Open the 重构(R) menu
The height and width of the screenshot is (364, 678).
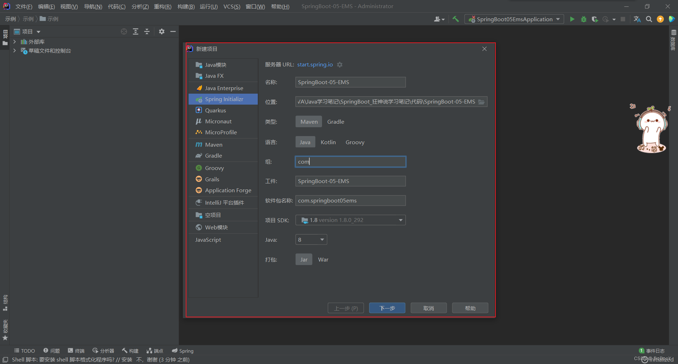[x=162, y=6]
